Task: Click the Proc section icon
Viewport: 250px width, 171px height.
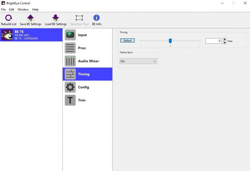Action: coord(70,48)
